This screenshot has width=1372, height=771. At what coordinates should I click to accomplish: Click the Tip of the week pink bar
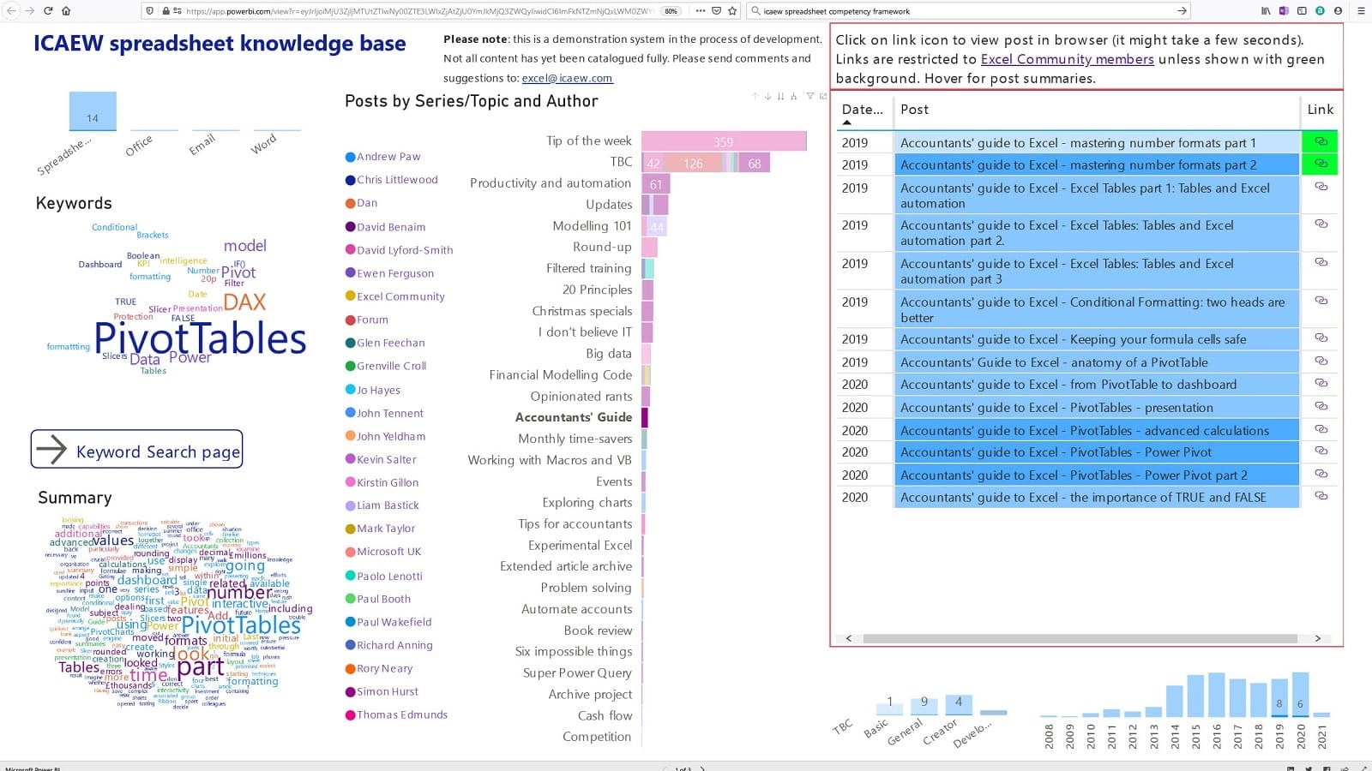[723, 141]
